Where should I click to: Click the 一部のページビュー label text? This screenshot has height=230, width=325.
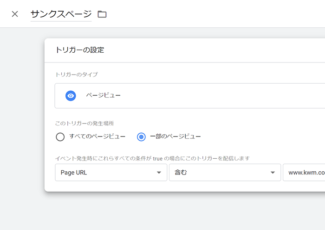click(175, 137)
